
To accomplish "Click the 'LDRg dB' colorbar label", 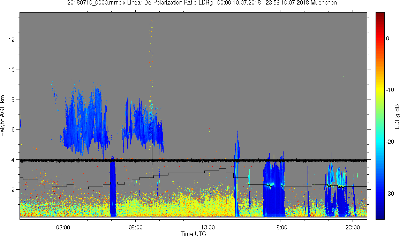I will [x=397, y=116].
